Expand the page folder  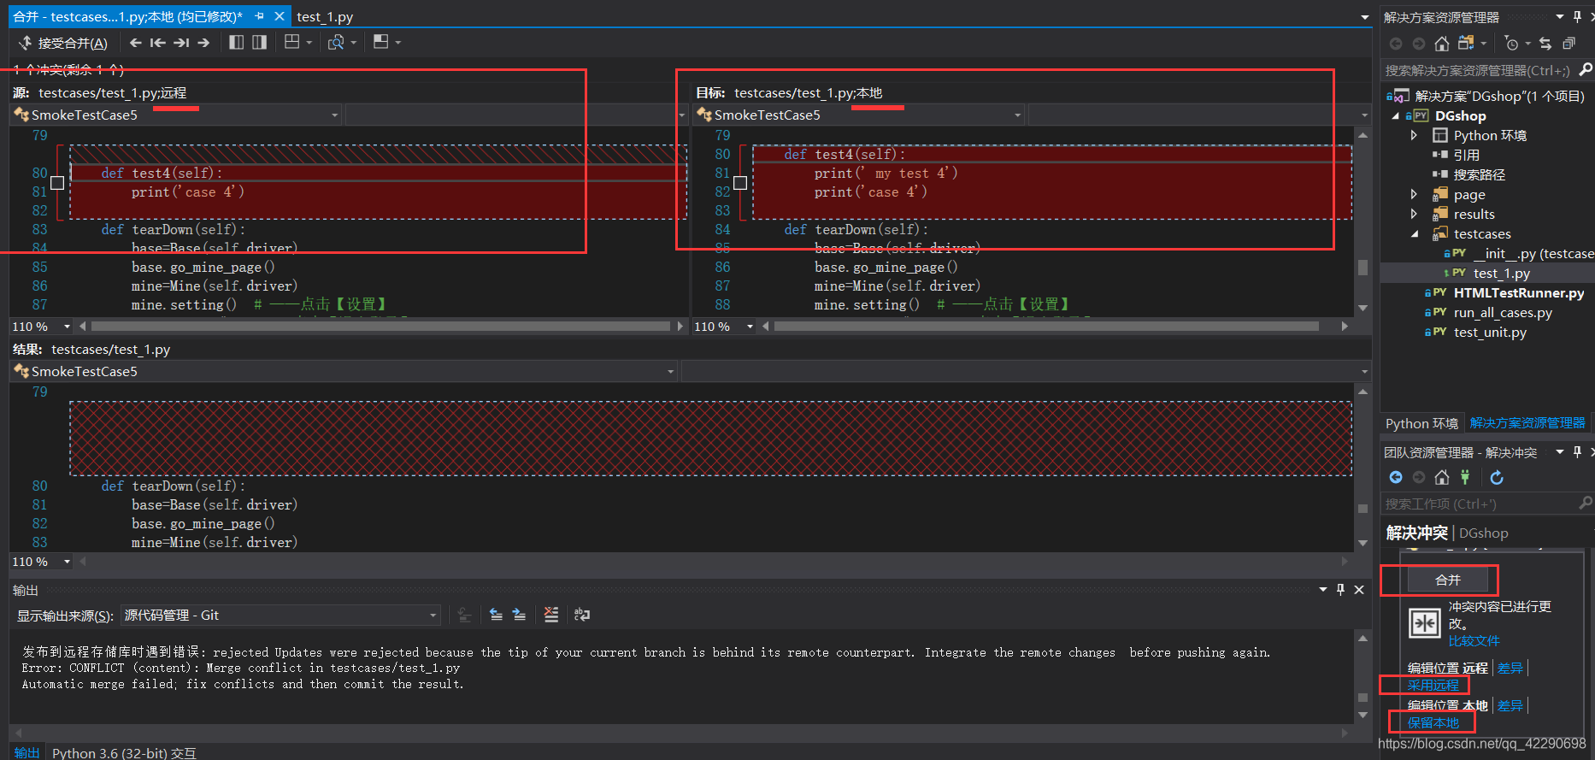1414,194
